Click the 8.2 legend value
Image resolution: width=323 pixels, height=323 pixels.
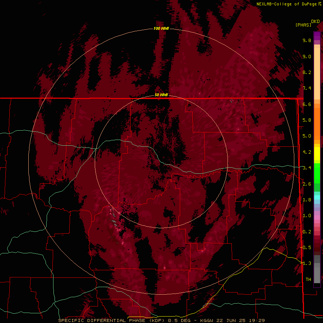point(307,72)
